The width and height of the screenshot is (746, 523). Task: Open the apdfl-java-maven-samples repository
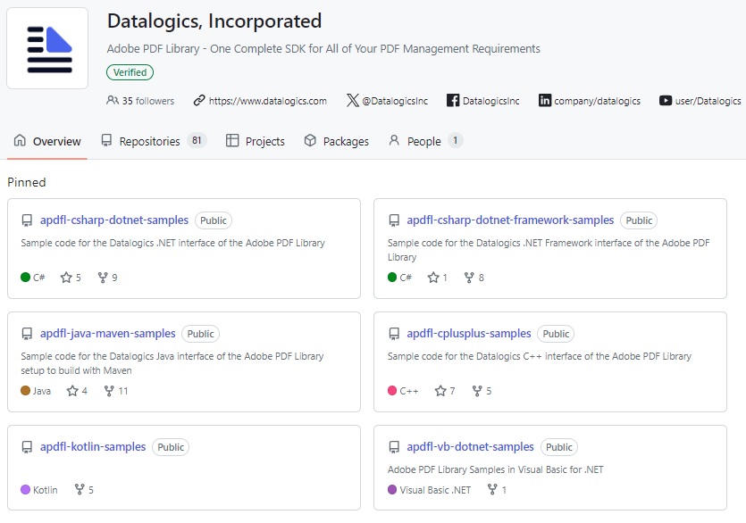click(108, 334)
